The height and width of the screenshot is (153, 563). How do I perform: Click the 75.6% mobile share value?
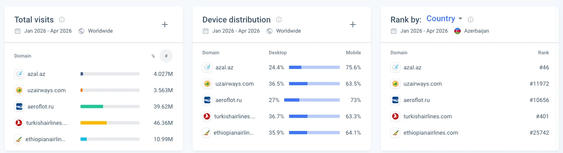click(x=353, y=67)
